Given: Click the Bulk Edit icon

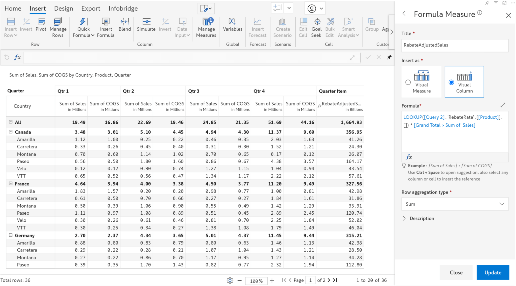Looking at the screenshot, I should 330,22.
